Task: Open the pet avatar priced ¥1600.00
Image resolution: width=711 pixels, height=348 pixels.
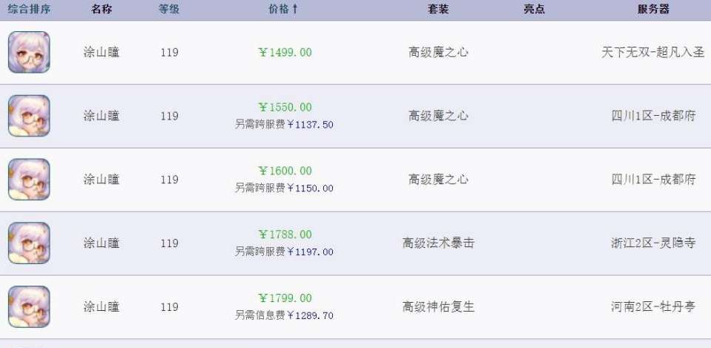Action: (29, 180)
